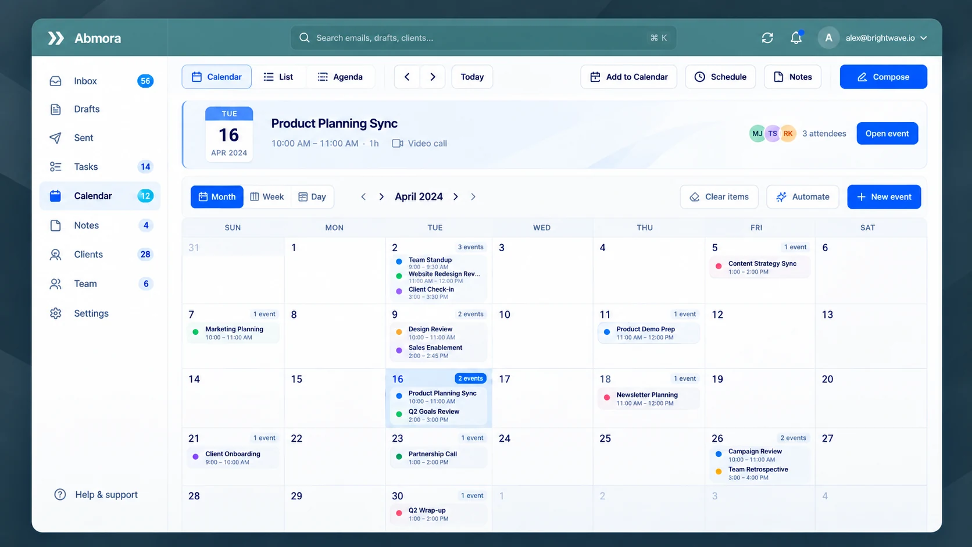Focus the search emails, drafts, clients field

point(483,38)
